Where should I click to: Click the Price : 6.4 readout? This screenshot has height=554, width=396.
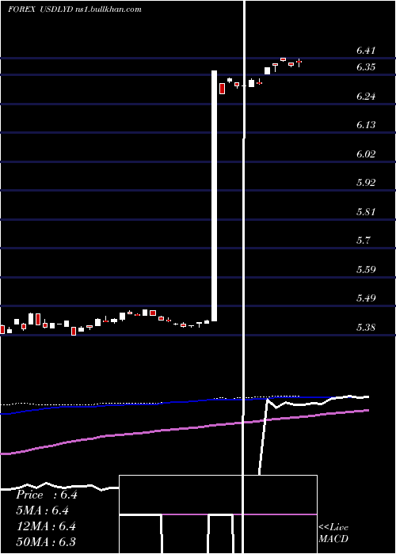(x=47, y=495)
